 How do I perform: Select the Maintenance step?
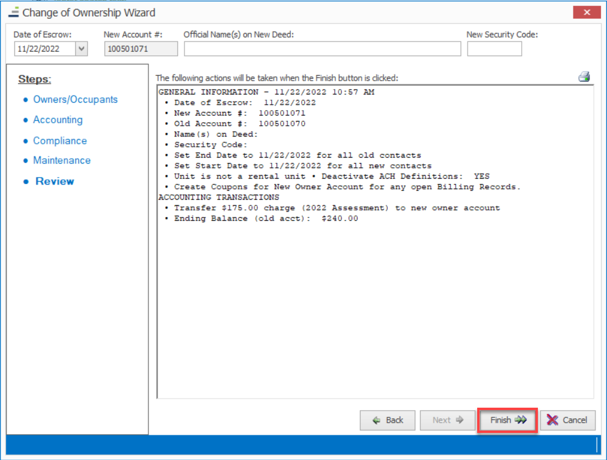coord(62,161)
